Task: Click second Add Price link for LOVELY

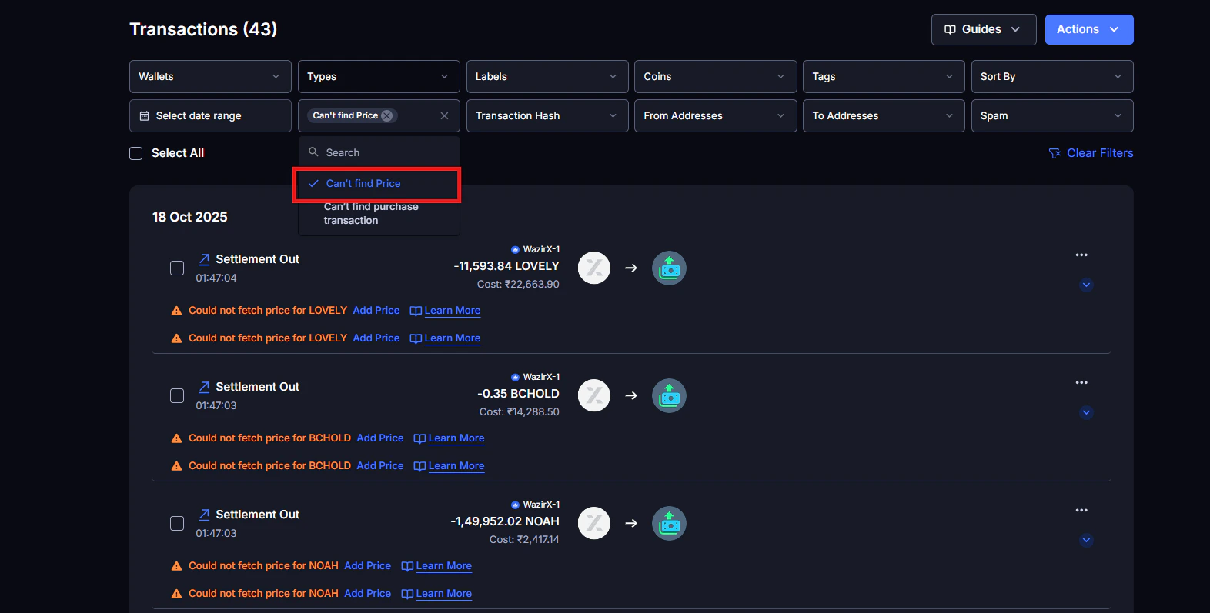Action: click(x=376, y=338)
